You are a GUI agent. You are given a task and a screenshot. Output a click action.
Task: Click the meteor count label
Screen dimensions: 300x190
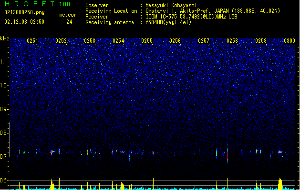click(68, 15)
